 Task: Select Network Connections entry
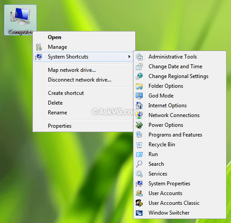(x=180, y=115)
